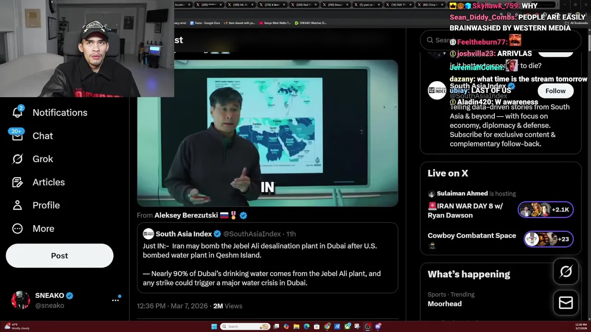591x332 pixels.
Task: Open Grok from the sidebar icon
Action: click(x=17, y=159)
